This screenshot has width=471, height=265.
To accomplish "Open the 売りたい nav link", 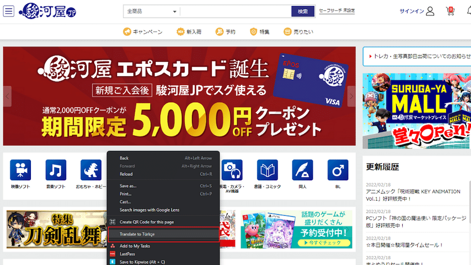I will 303,32.
